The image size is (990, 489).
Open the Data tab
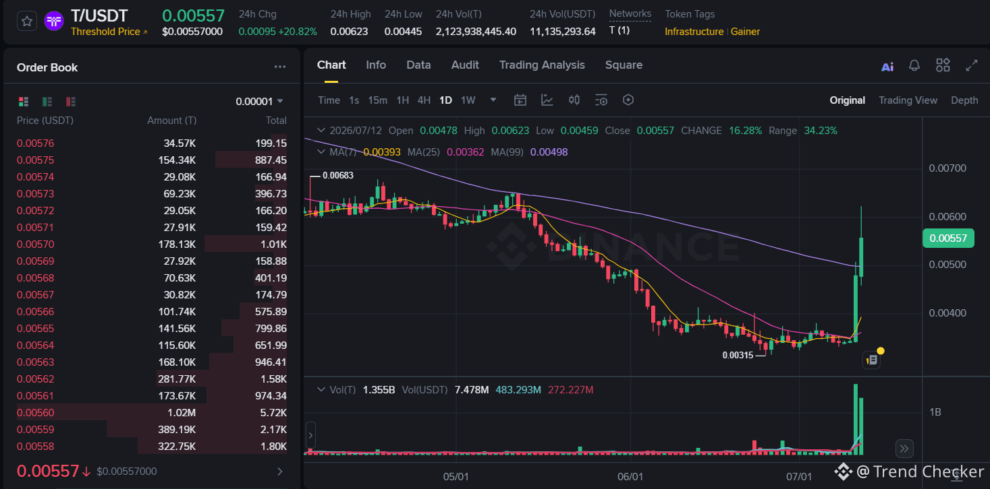tap(418, 65)
